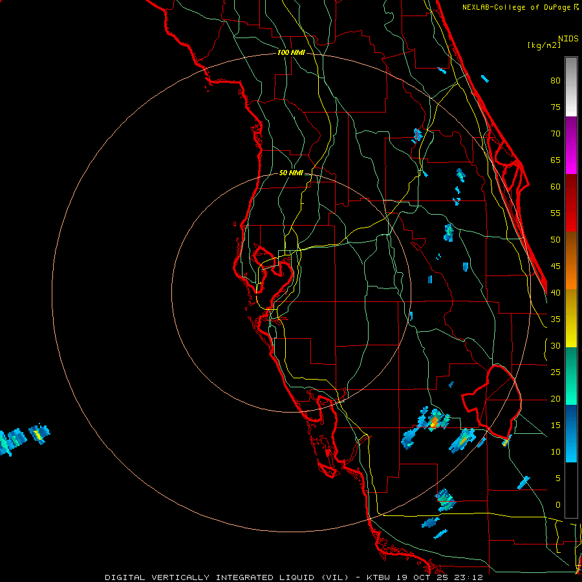This screenshot has height=582, width=582.
Task: Click the 60 value on the VIL scale
Action: [x=555, y=187]
